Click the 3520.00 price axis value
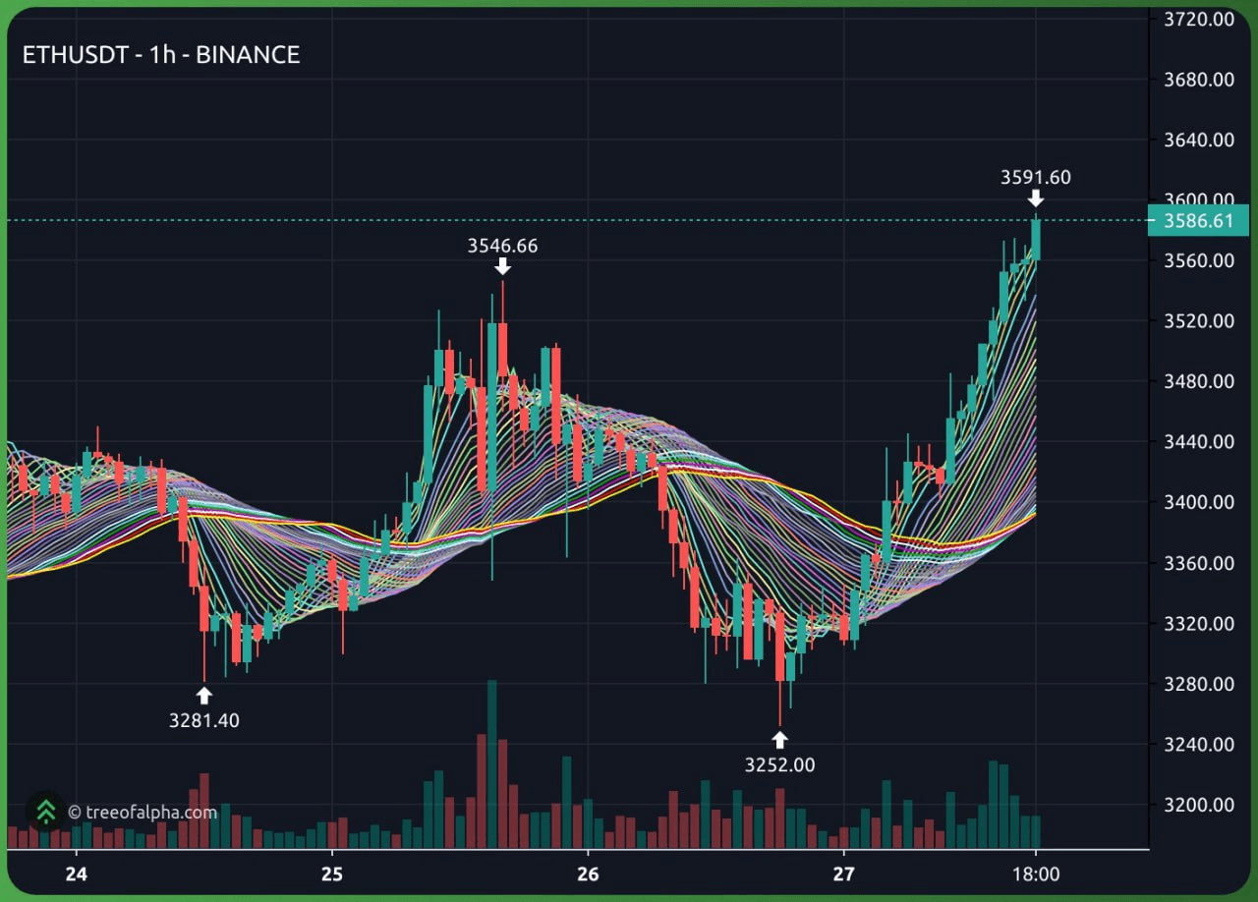This screenshot has width=1258, height=902. tap(1198, 321)
